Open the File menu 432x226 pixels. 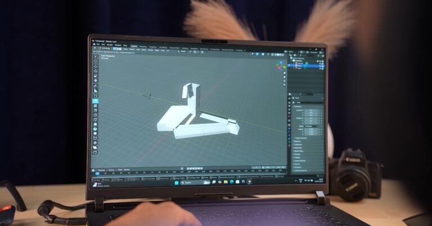click(x=98, y=45)
